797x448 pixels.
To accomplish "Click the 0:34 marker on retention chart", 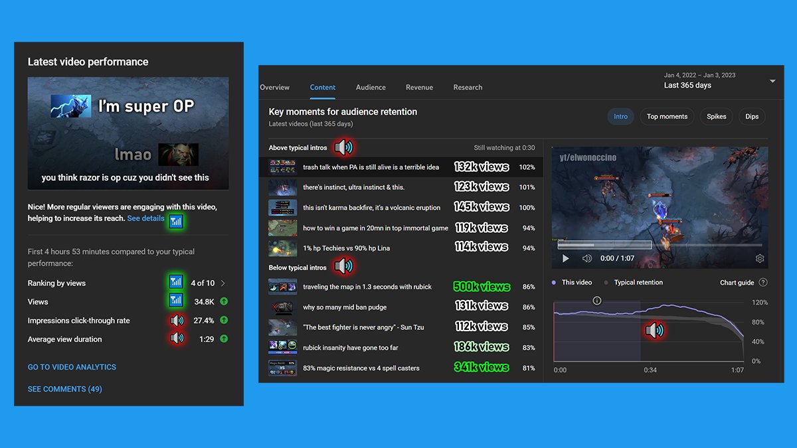I will coord(650,370).
